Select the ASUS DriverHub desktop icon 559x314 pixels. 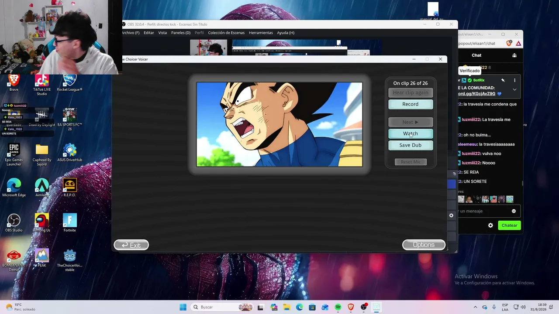click(x=69, y=153)
